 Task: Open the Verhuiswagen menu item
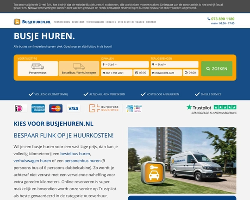95,22
